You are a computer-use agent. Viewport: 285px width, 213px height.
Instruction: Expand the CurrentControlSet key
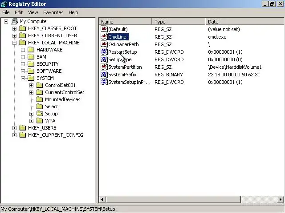coord(31,93)
